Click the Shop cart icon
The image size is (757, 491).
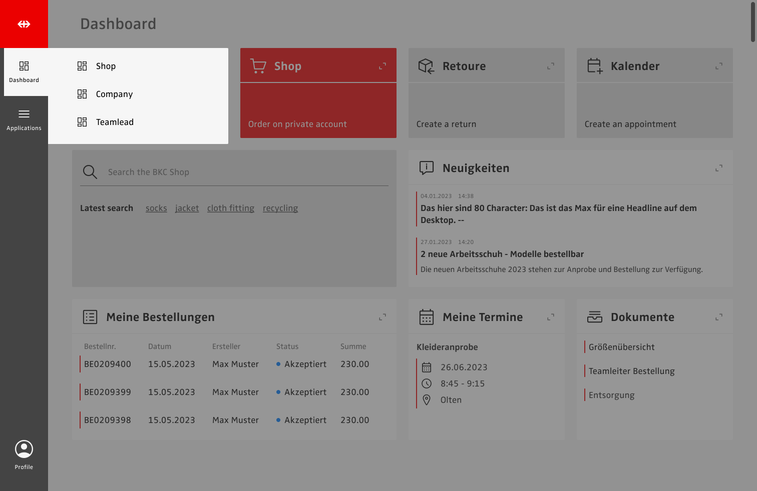[x=258, y=66]
